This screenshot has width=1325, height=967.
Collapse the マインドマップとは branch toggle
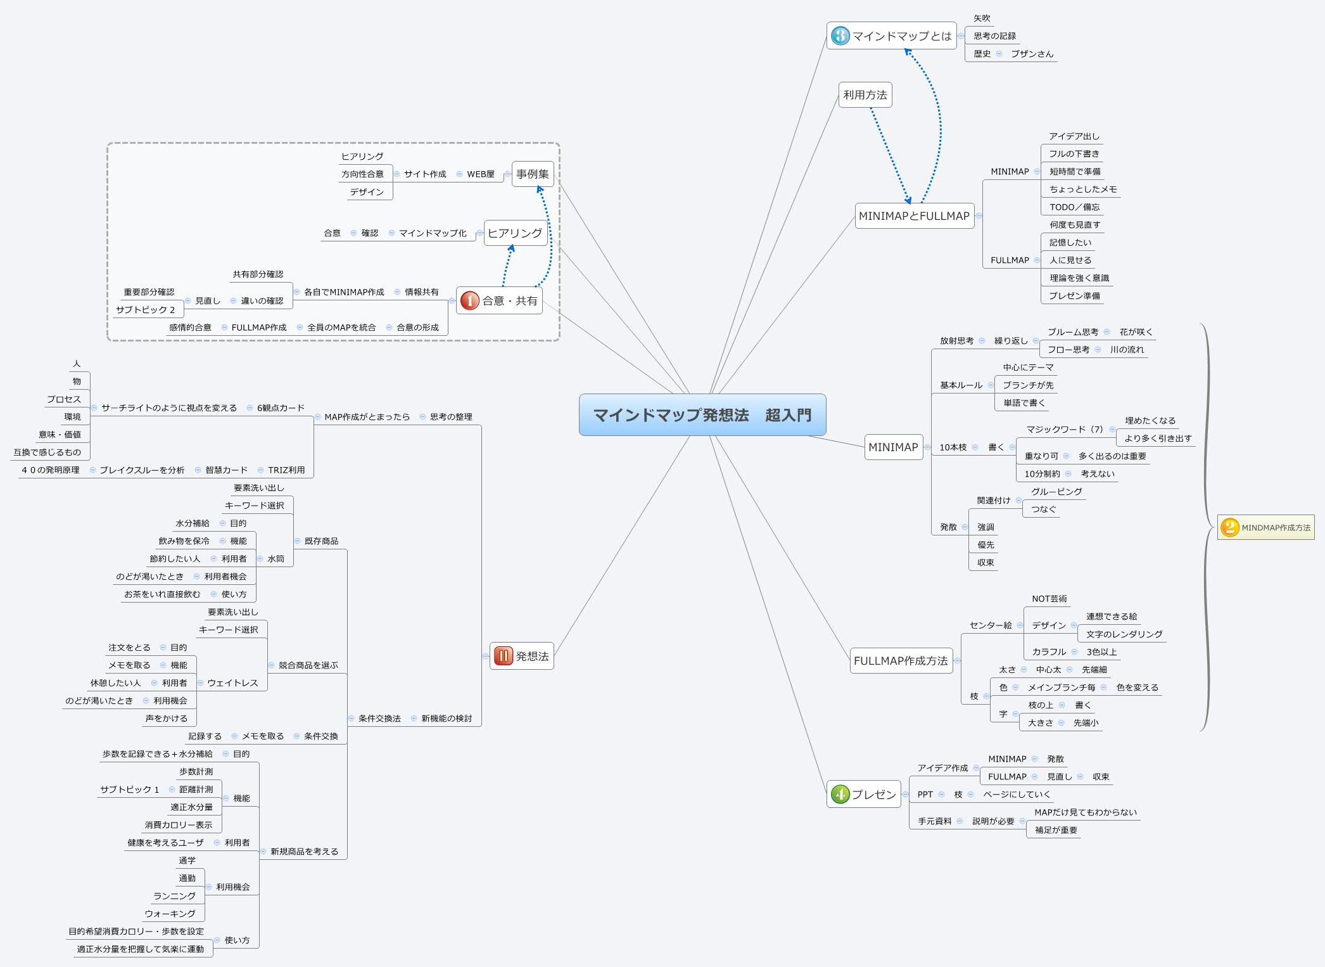[961, 36]
